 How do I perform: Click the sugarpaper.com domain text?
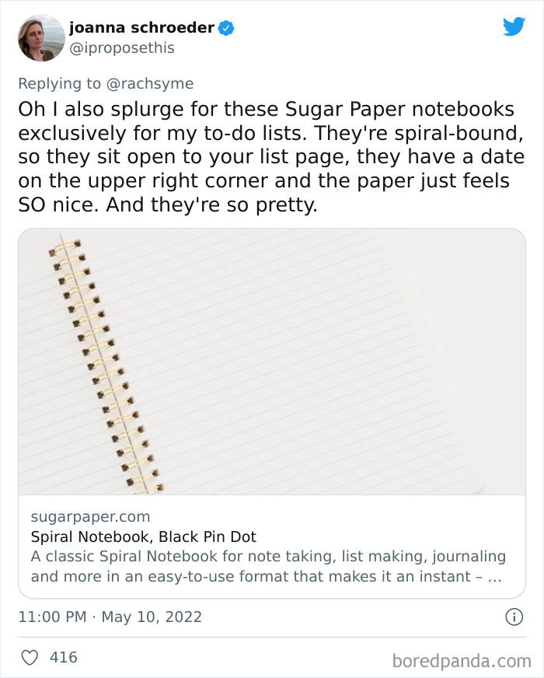tap(90, 516)
